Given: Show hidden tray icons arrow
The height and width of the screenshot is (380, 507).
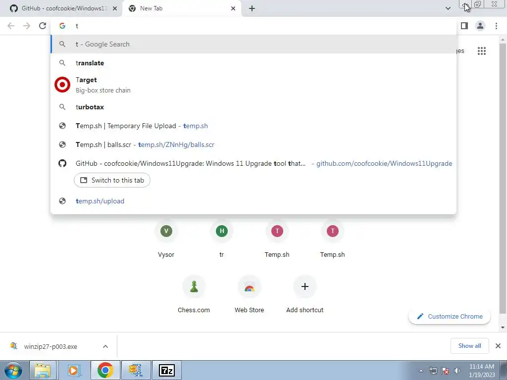Looking at the screenshot, I should pyautogui.click(x=421, y=371).
